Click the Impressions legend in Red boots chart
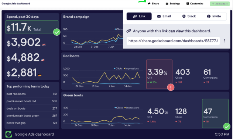 point(131,68)
